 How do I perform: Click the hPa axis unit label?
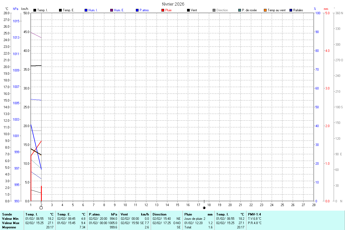click(16, 9)
